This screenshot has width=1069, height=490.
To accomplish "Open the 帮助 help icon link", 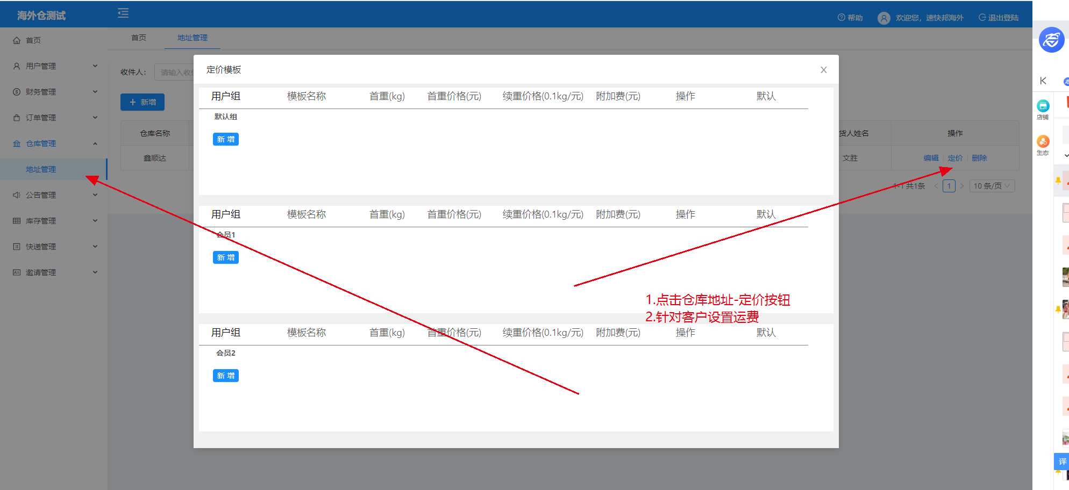I will pyautogui.click(x=850, y=18).
